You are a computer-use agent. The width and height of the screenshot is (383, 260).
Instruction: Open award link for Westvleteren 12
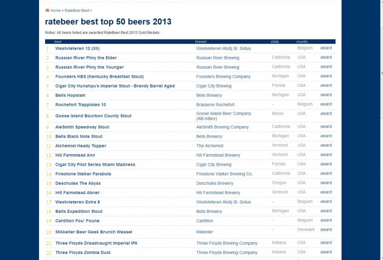point(326,48)
